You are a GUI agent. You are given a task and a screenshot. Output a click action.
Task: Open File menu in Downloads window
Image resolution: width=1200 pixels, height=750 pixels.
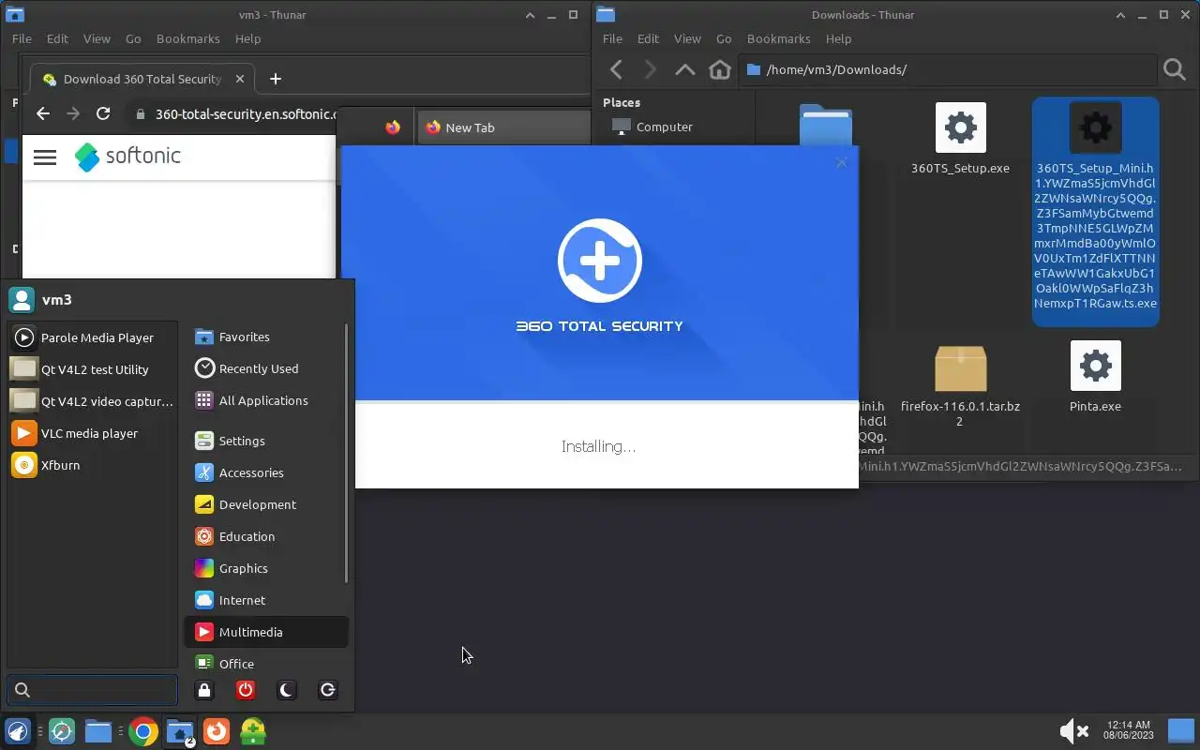[612, 38]
